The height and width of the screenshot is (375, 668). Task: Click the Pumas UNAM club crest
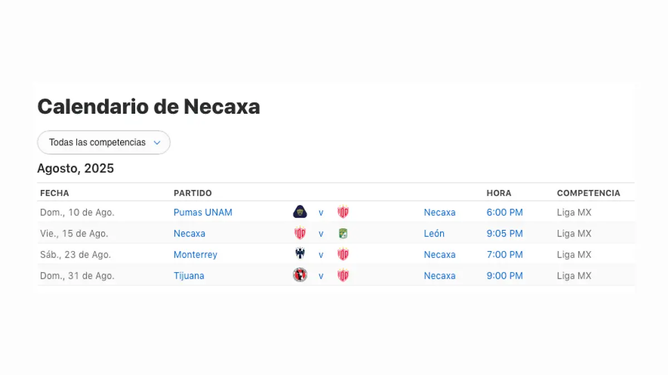click(300, 212)
